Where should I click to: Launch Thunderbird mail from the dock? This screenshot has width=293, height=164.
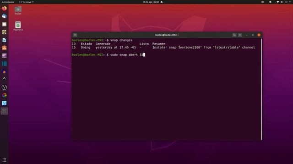tap(4, 16)
